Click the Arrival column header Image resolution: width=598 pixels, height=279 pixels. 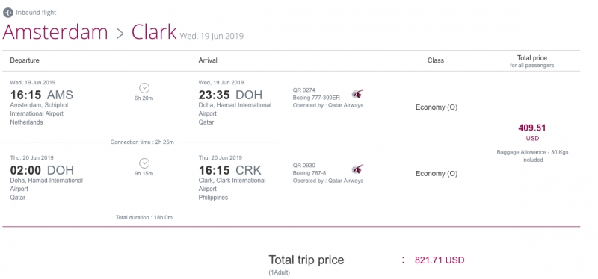point(208,60)
